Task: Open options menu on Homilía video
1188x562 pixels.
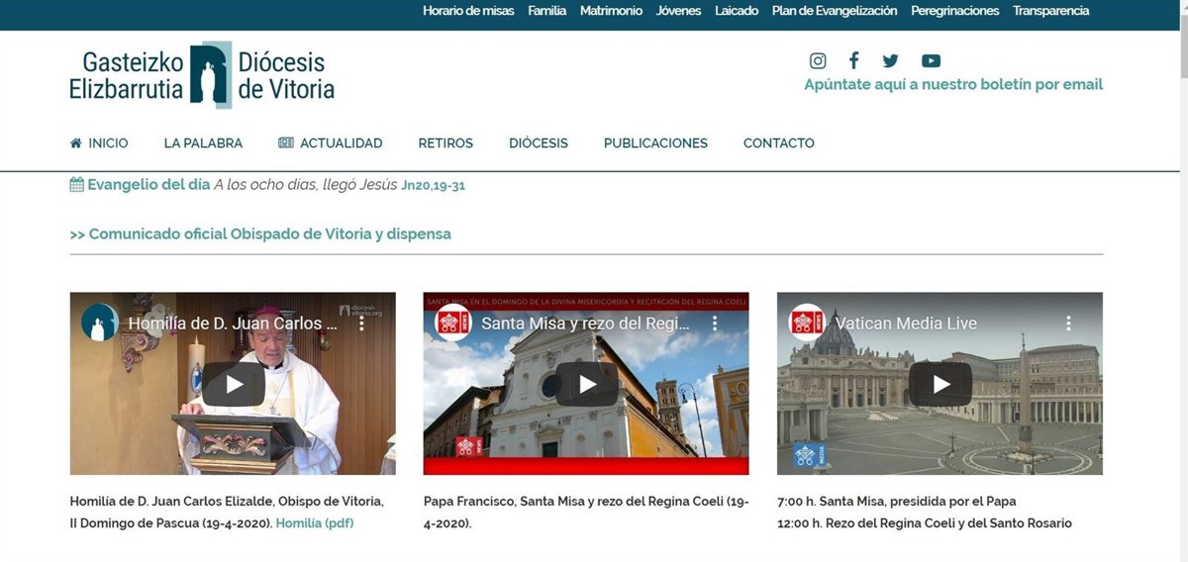Action: click(361, 324)
